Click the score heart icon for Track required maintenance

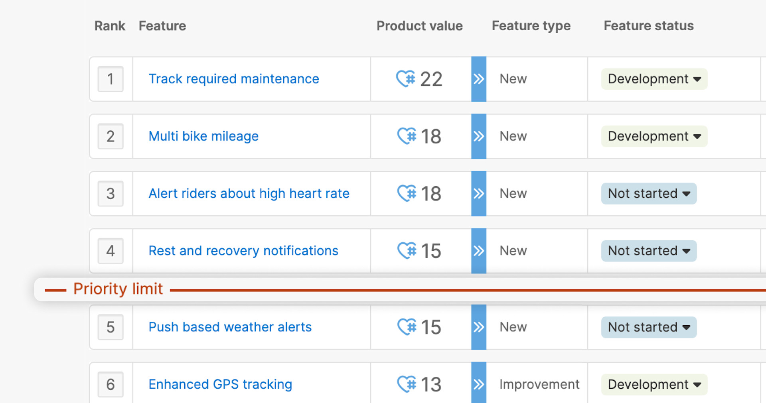[x=406, y=79]
